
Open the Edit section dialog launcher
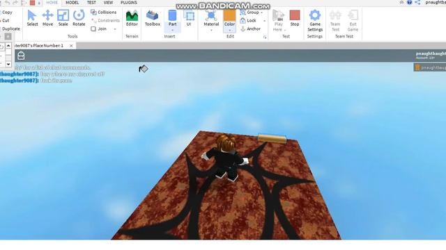pyautogui.click(x=265, y=37)
